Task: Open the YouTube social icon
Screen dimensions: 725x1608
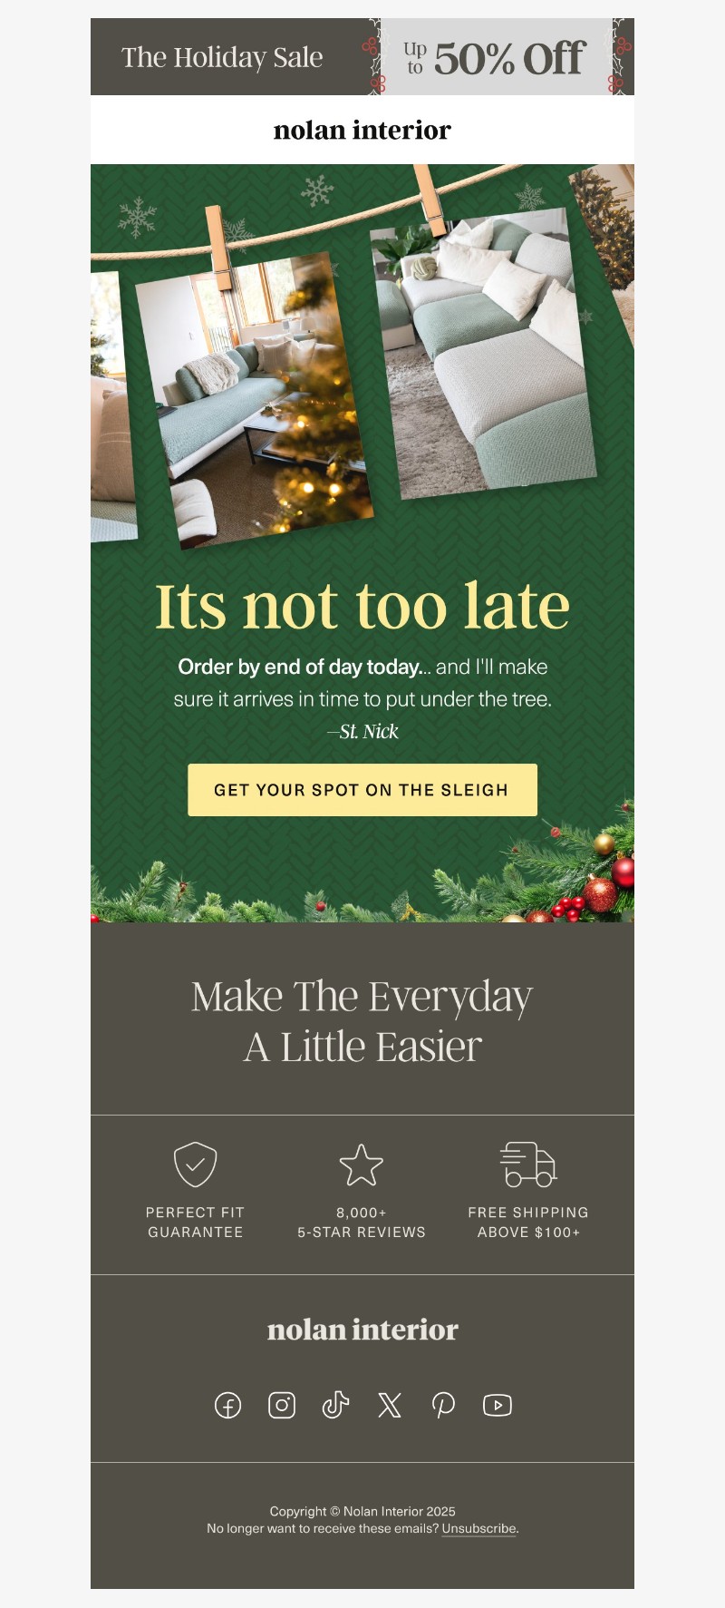Action: 498,1405
